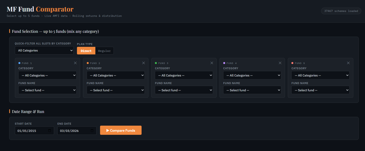365x151 pixels.
Task: Open Fund 2 Category dropdown
Action: [116, 75]
